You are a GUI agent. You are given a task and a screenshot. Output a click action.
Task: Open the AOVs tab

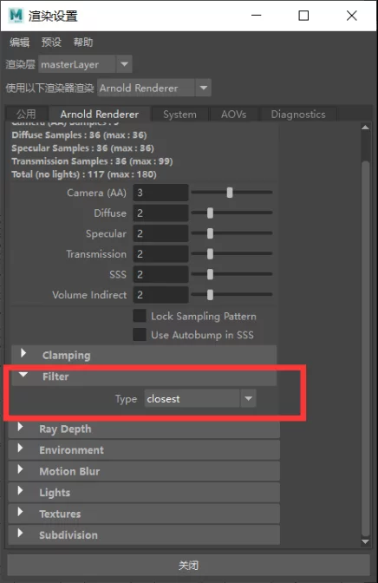(x=234, y=115)
